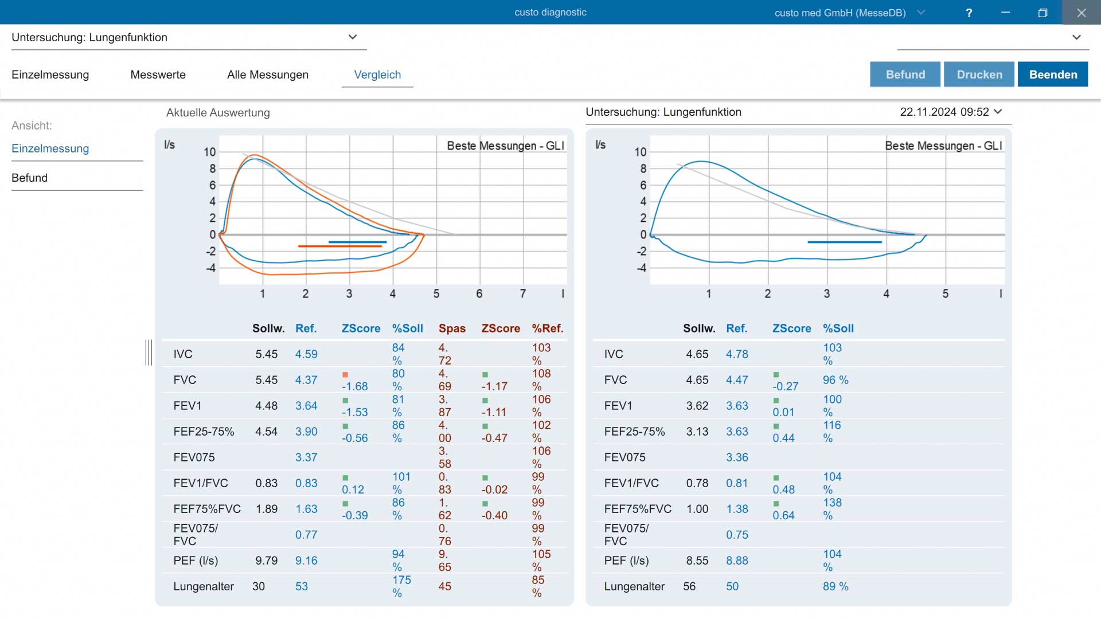Screen dimensions: 1101x619
Task: Click the Befund button
Action: (x=905, y=75)
